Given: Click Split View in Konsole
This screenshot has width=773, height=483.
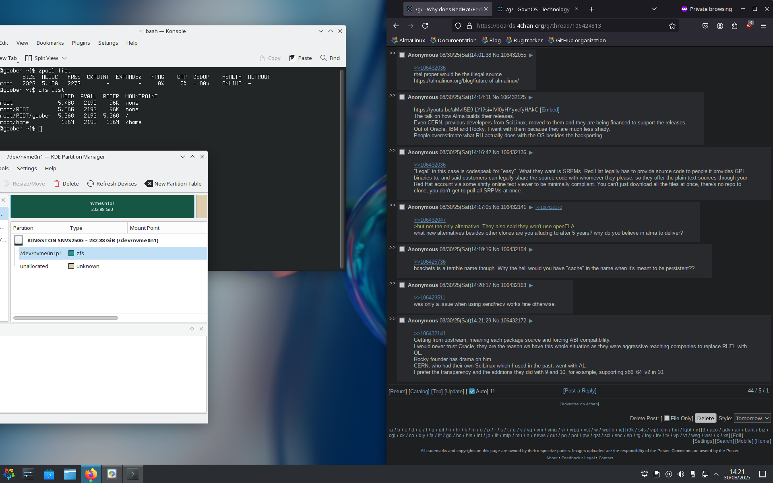Looking at the screenshot, I should coord(42,58).
